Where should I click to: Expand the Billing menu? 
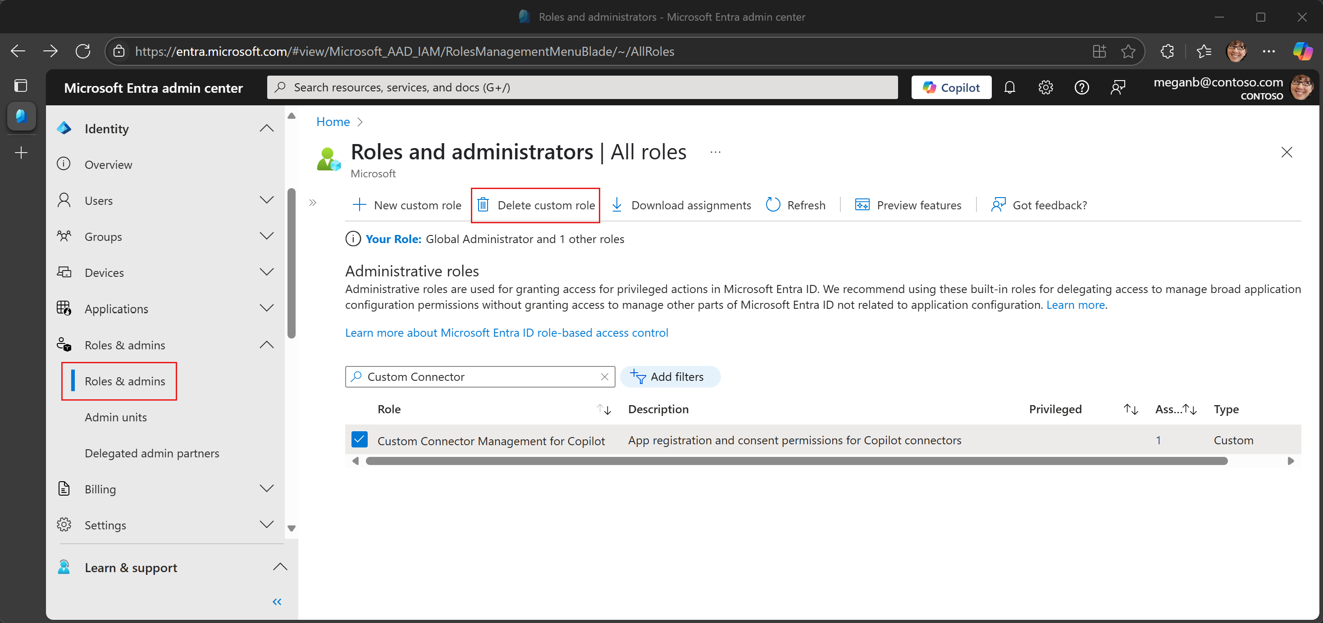click(x=267, y=488)
